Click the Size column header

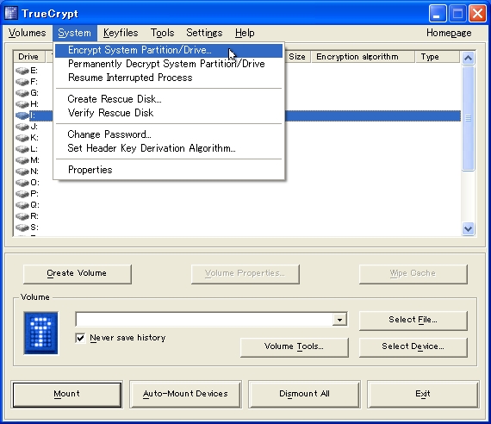[297, 57]
